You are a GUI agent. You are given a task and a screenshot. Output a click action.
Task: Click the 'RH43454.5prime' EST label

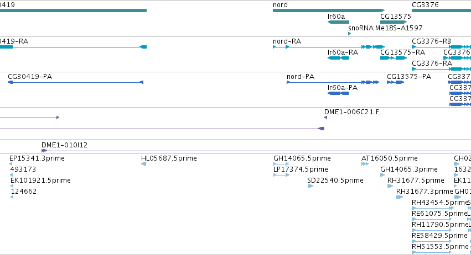coord(440,203)
